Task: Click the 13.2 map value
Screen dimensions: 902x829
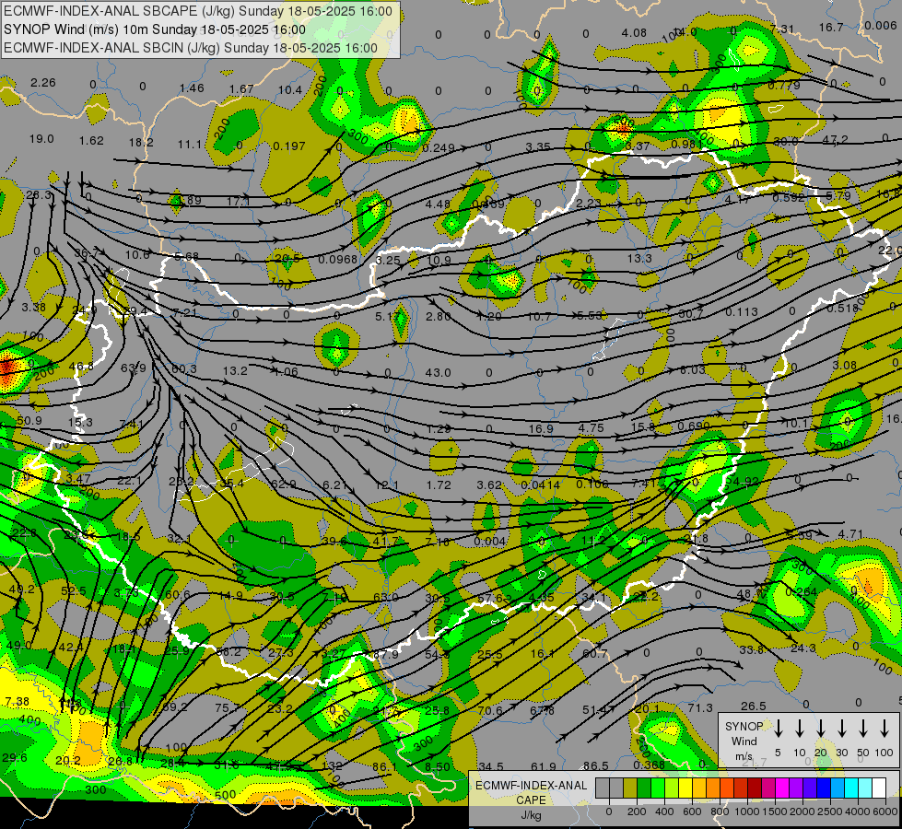Action: tap(235, 371)
